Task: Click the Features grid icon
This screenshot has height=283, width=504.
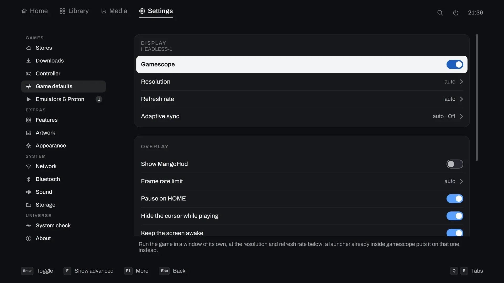Action: point(29,120)
